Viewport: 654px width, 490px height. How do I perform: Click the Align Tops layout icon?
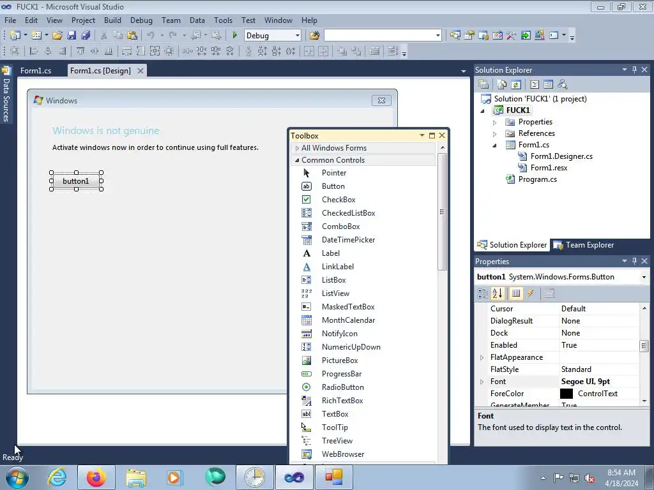(x=80, y=51)
